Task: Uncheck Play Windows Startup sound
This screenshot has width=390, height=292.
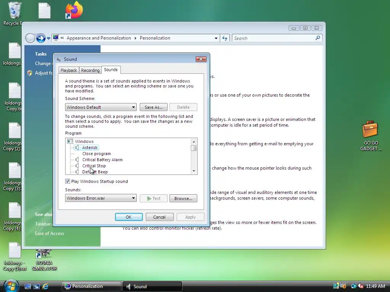Action: 67,181
